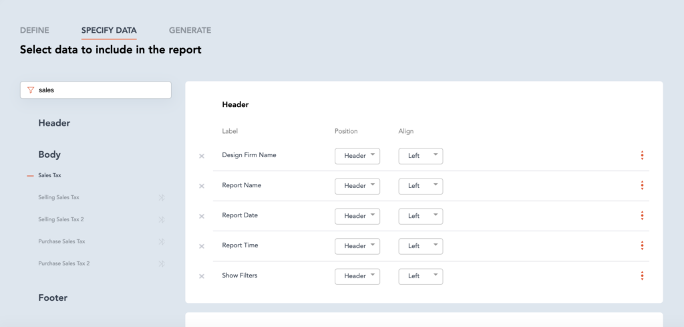This screenshot has height=327, width=684.
Task: Collapse the Sales Tax group
Action: [30, 175]
